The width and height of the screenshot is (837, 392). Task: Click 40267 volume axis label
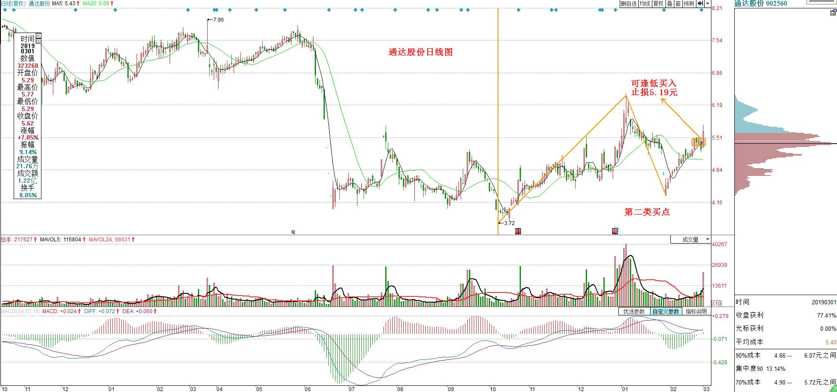pos(719,244)
